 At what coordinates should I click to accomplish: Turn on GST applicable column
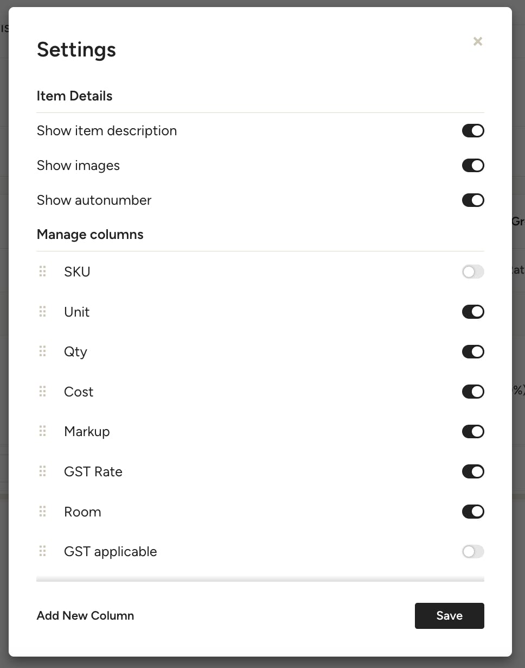point(472,551)
